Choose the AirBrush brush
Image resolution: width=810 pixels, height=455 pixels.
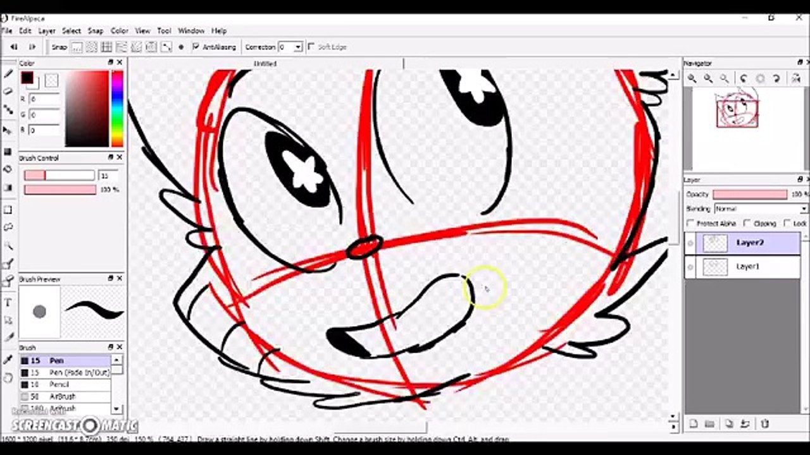[65, 397]
